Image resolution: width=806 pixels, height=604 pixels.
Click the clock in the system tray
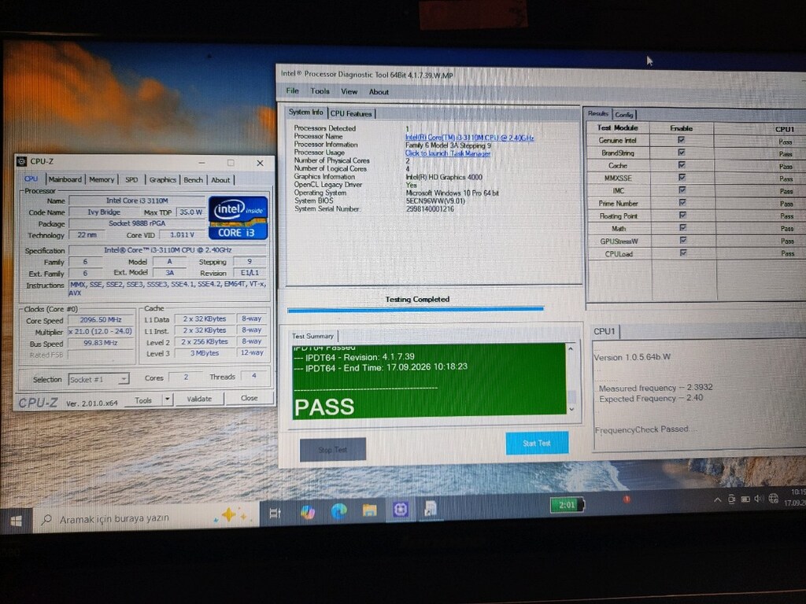coord(797,497)
